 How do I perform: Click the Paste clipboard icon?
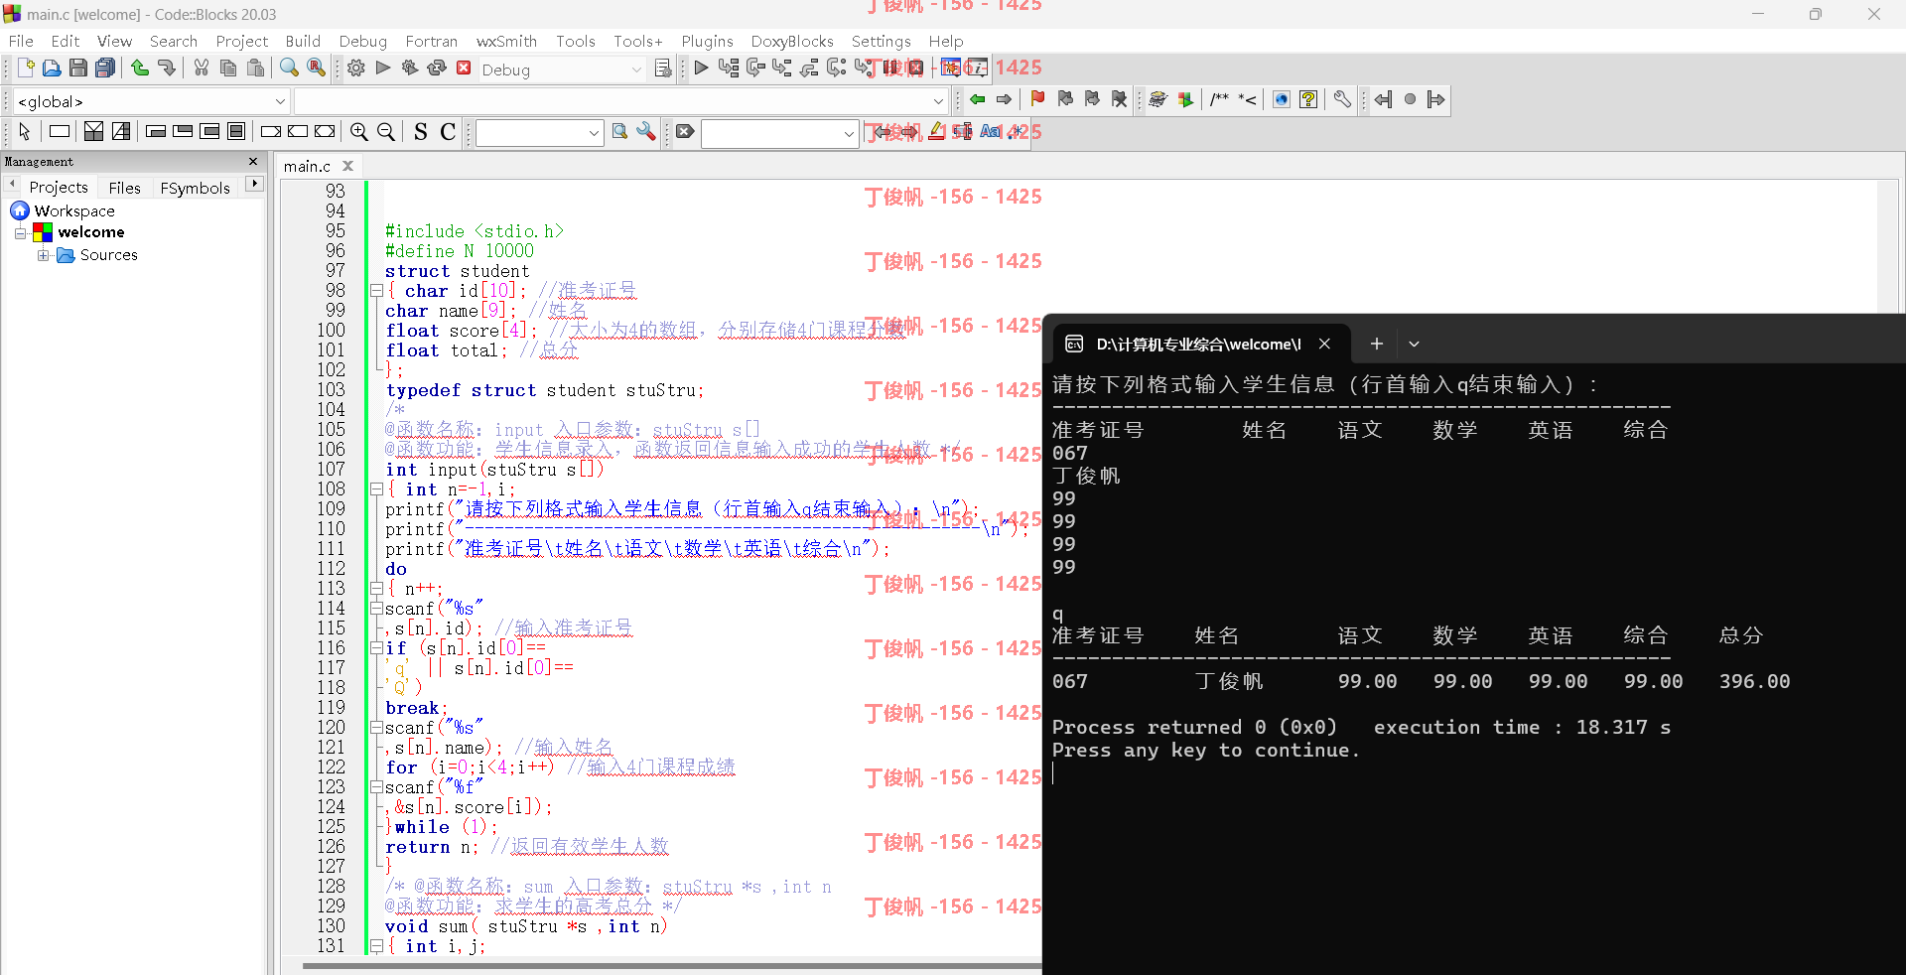pos(255,69)
